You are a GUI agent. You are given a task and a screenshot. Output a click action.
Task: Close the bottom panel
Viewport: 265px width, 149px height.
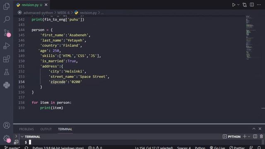click(260, 129)
